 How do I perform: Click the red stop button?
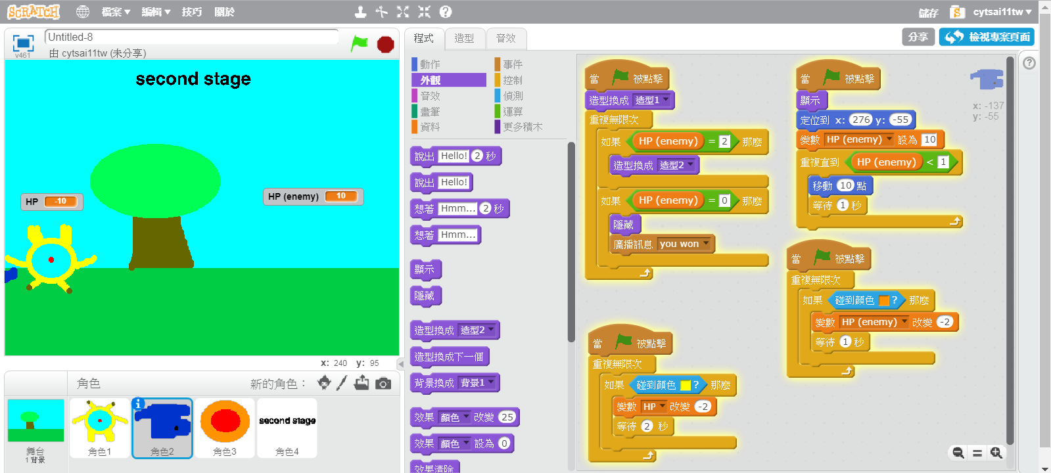coord(385,44)
